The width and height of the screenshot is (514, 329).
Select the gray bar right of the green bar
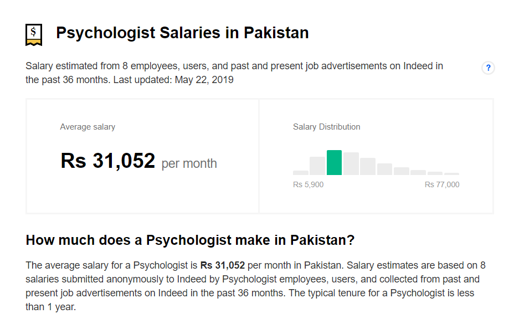[x=351, y=164]
